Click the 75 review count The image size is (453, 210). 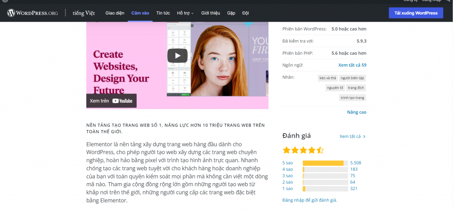tap(353, 176)
